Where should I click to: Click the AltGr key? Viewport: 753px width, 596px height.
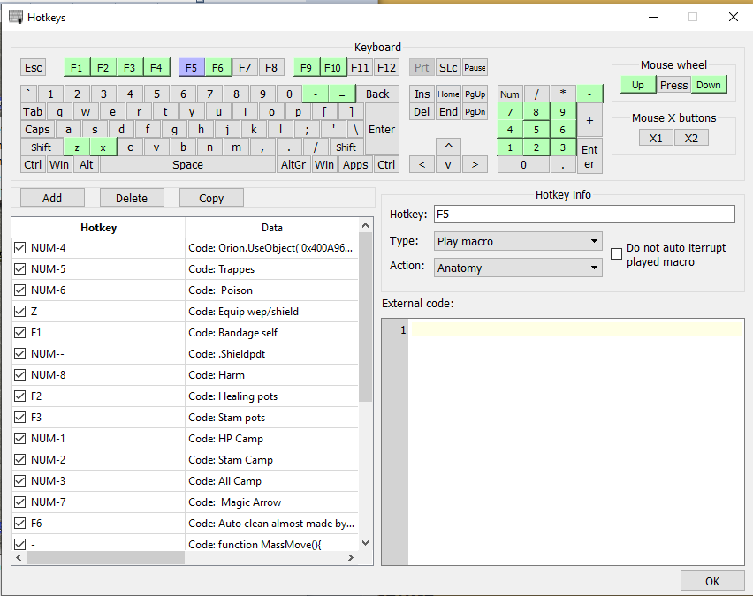(293, 164)
